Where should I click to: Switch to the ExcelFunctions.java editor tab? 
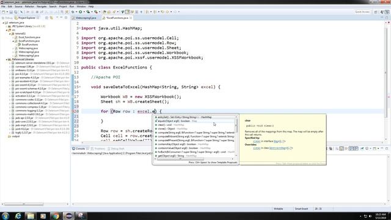(117, 18)
